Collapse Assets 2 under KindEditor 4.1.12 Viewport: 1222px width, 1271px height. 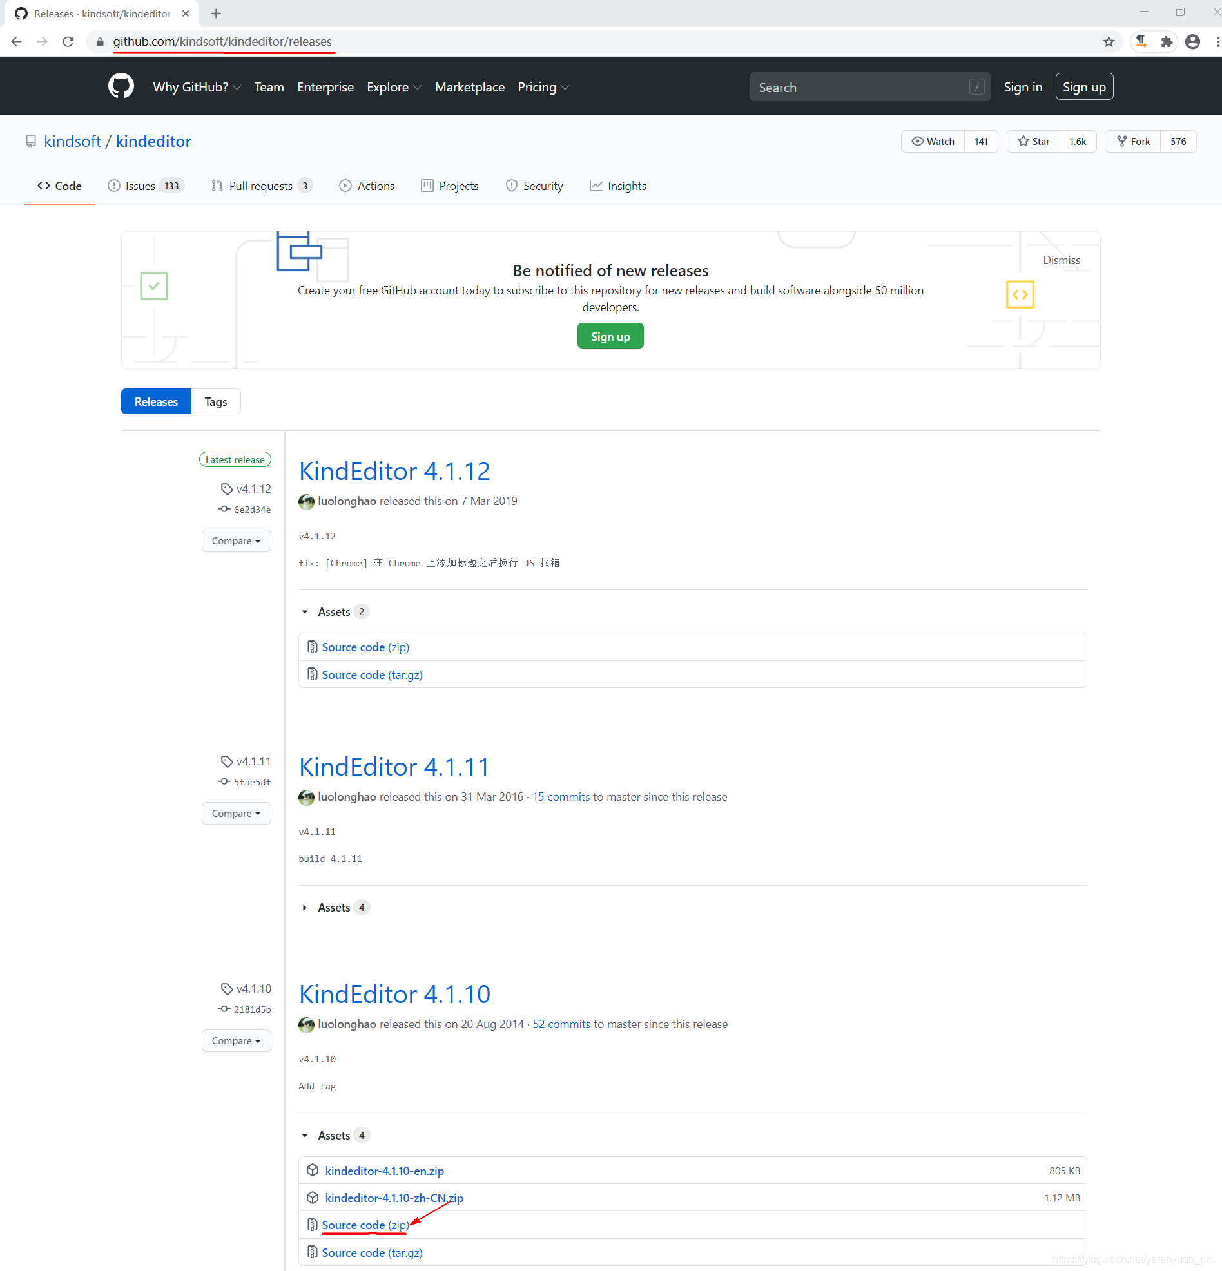tap(335, 611)
